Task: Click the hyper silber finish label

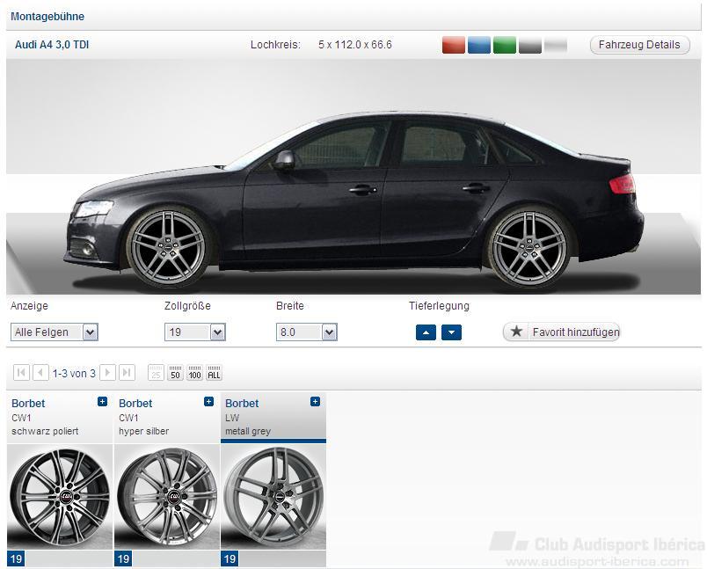Action: click(144, 431)
